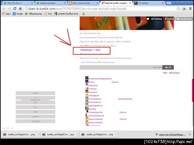This screenshot has height=145, width=194.
Task: Close the downloads bar
Action: (190, 134)
